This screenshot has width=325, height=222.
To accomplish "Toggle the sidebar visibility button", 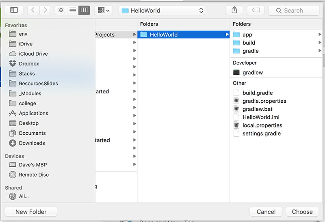I will tap(14, 10).
